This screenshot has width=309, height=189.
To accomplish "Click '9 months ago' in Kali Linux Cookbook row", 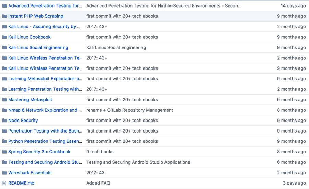I will coord(291,37).
